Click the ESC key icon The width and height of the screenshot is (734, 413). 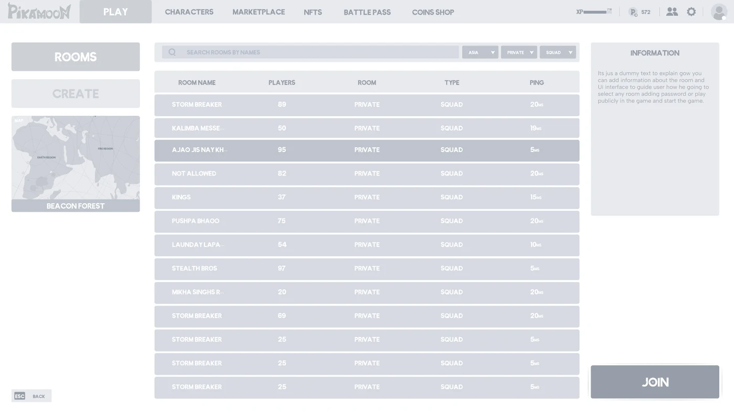click(x=19, y=396)
